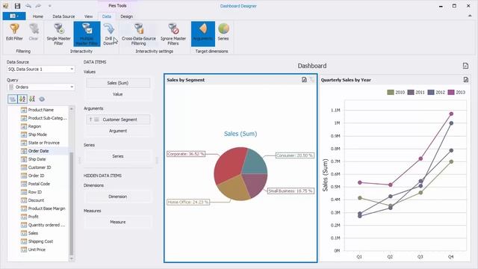Toggle the Drill Down button
The image size is (478, 269).
tap(109, 34)
